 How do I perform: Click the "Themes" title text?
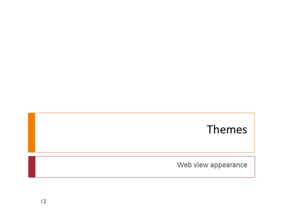(x=227, y=129)
